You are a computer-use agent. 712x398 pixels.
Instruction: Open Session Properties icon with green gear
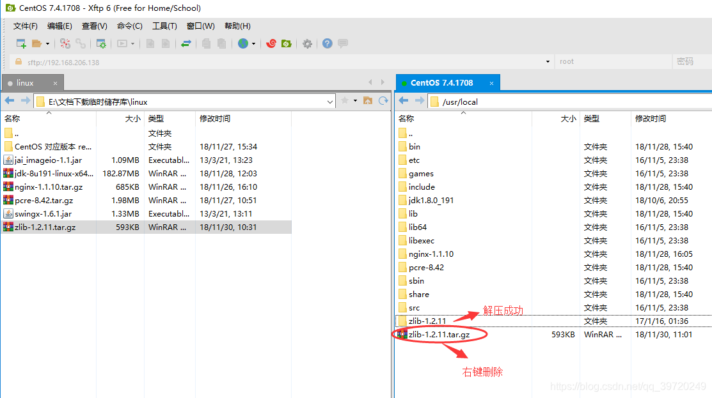(x=101, y=43)
